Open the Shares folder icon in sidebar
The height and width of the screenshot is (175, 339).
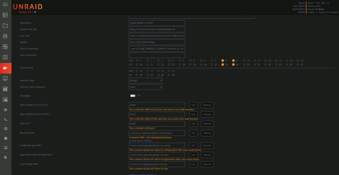click(x=5, y=25)
